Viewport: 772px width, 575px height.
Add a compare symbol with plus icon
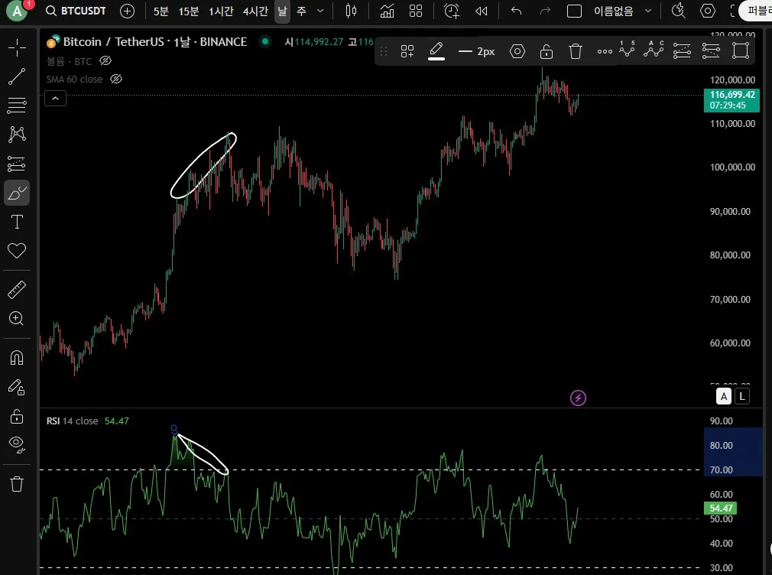[x=127, y=11]
